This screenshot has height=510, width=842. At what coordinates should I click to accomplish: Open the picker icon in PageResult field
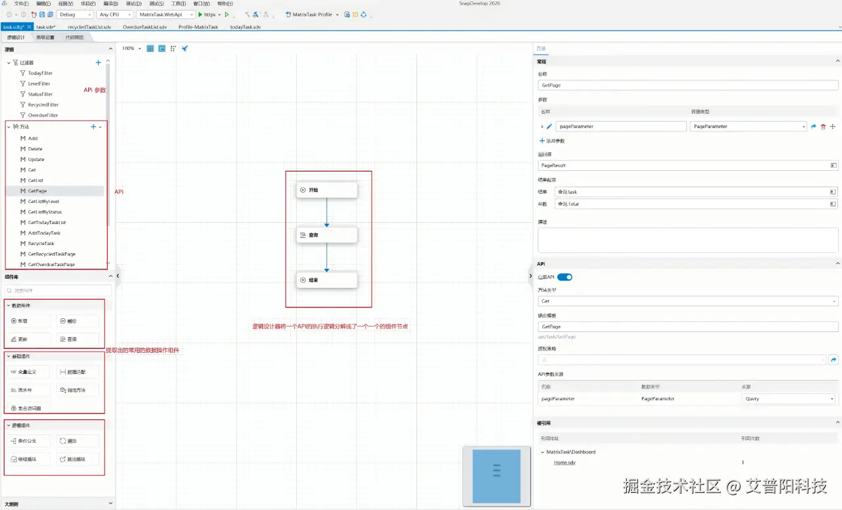click(833, 166)
